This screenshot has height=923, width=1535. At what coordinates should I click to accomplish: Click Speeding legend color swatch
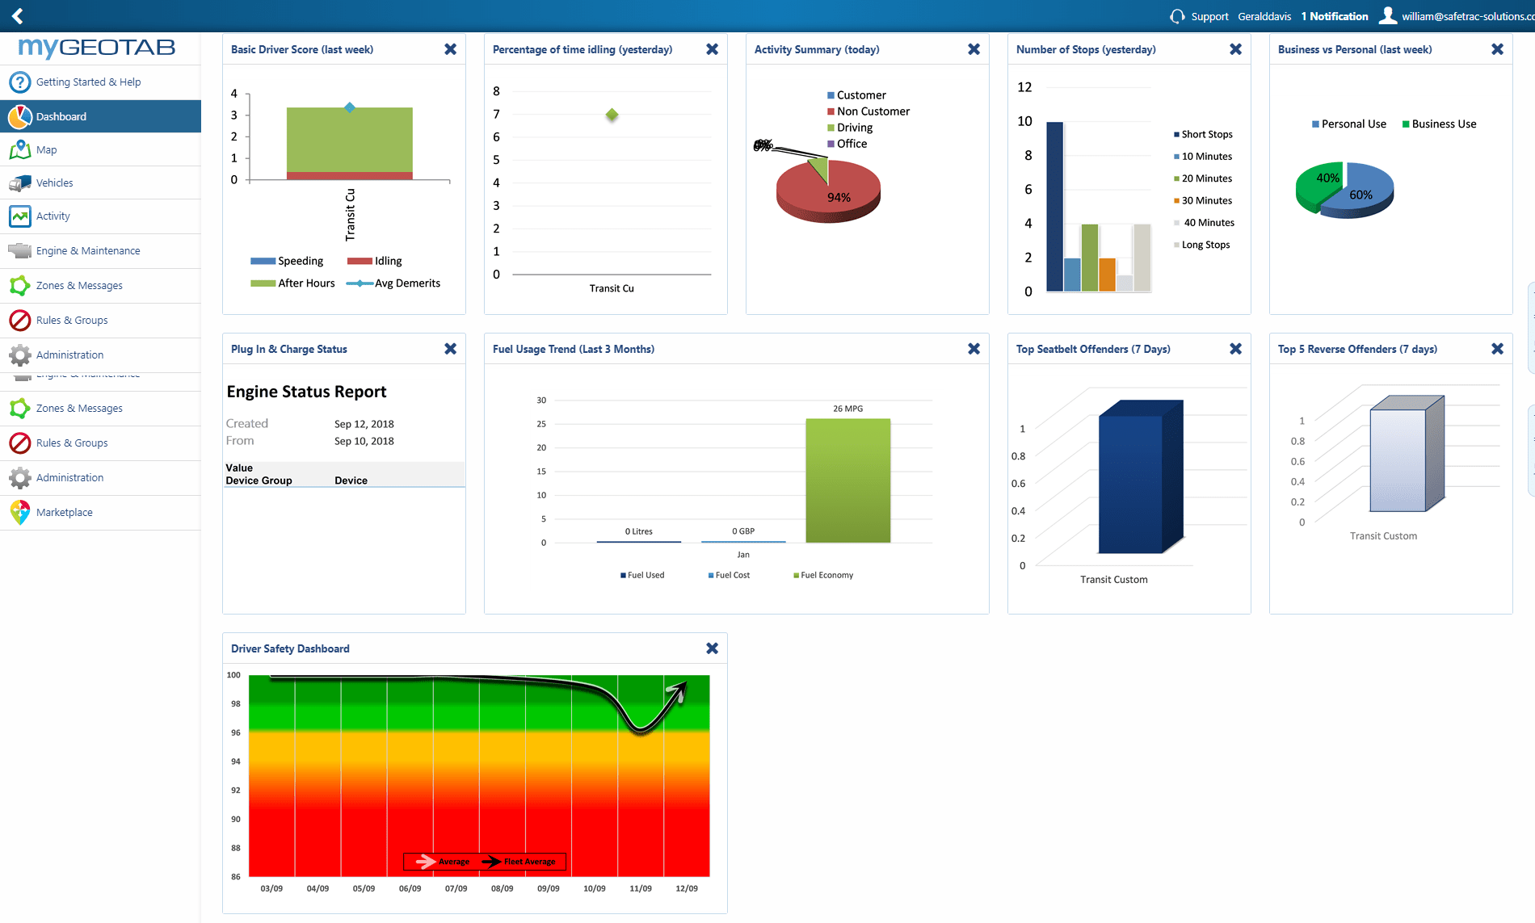[263, 261]
